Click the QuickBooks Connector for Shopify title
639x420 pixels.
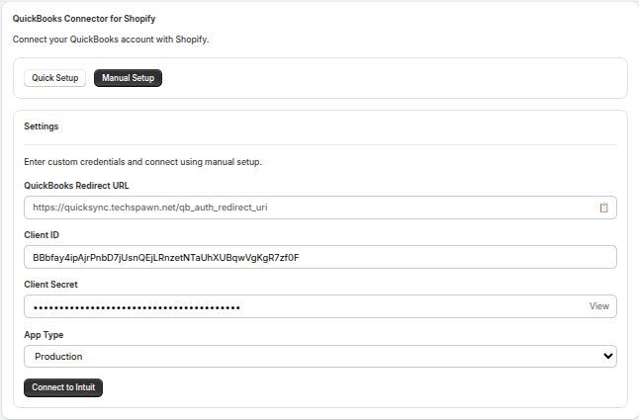[x=83, y=19]
